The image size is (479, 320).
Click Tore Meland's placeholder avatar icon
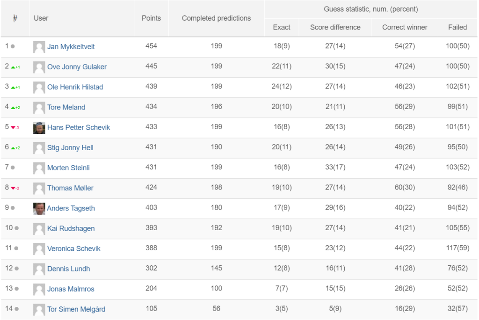[x=39, y=108]
